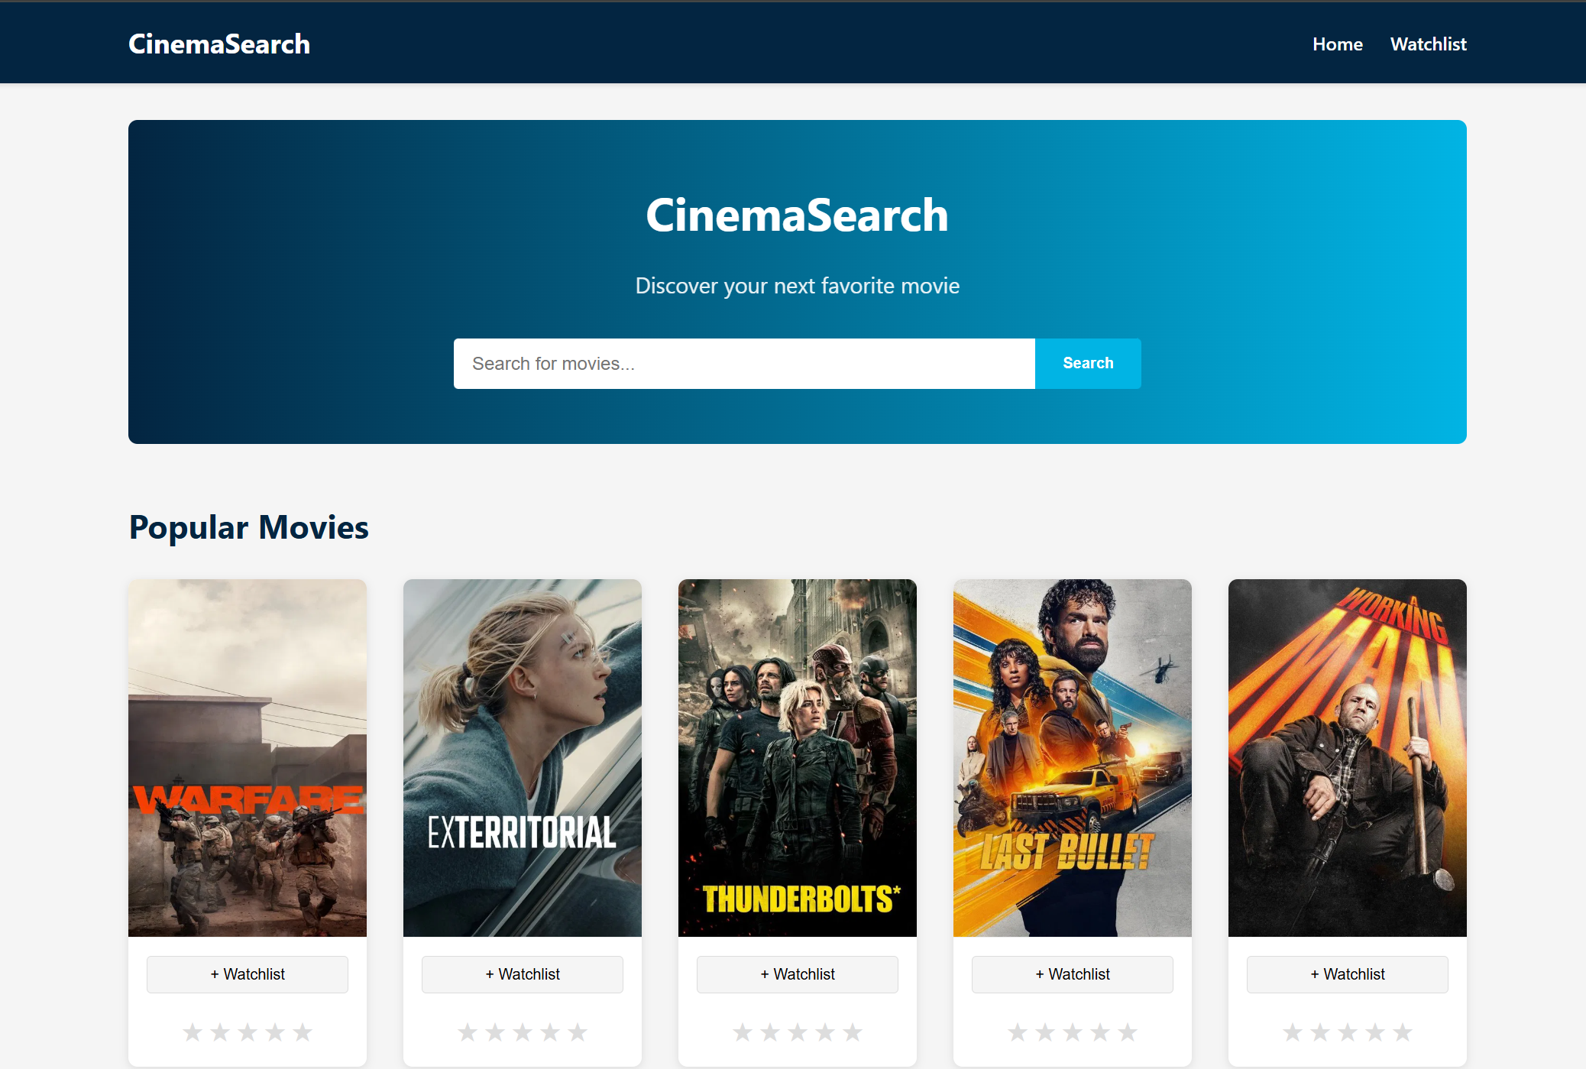Rate Exterritorial two stars
This screenshot has height=1069, width=1586.
click(495, 1032)
